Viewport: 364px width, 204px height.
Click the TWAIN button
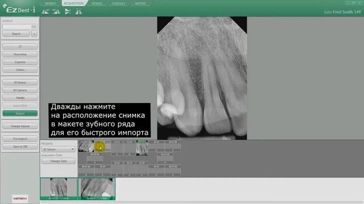tap(20, 98)
